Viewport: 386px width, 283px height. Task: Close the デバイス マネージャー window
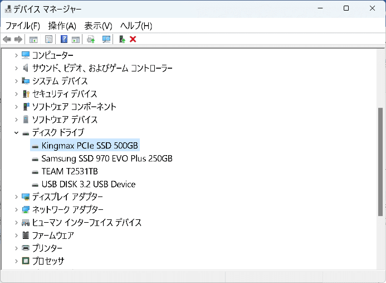372,8
